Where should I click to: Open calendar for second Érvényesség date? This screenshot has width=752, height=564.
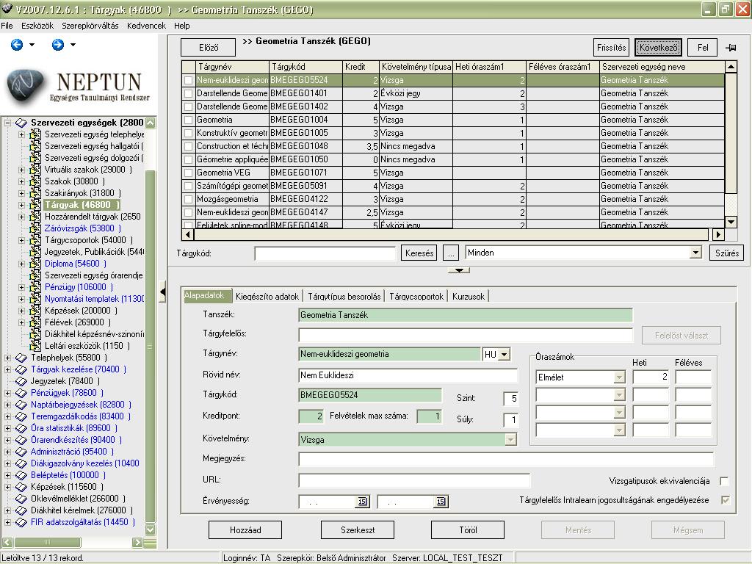(x=441, y=501)
